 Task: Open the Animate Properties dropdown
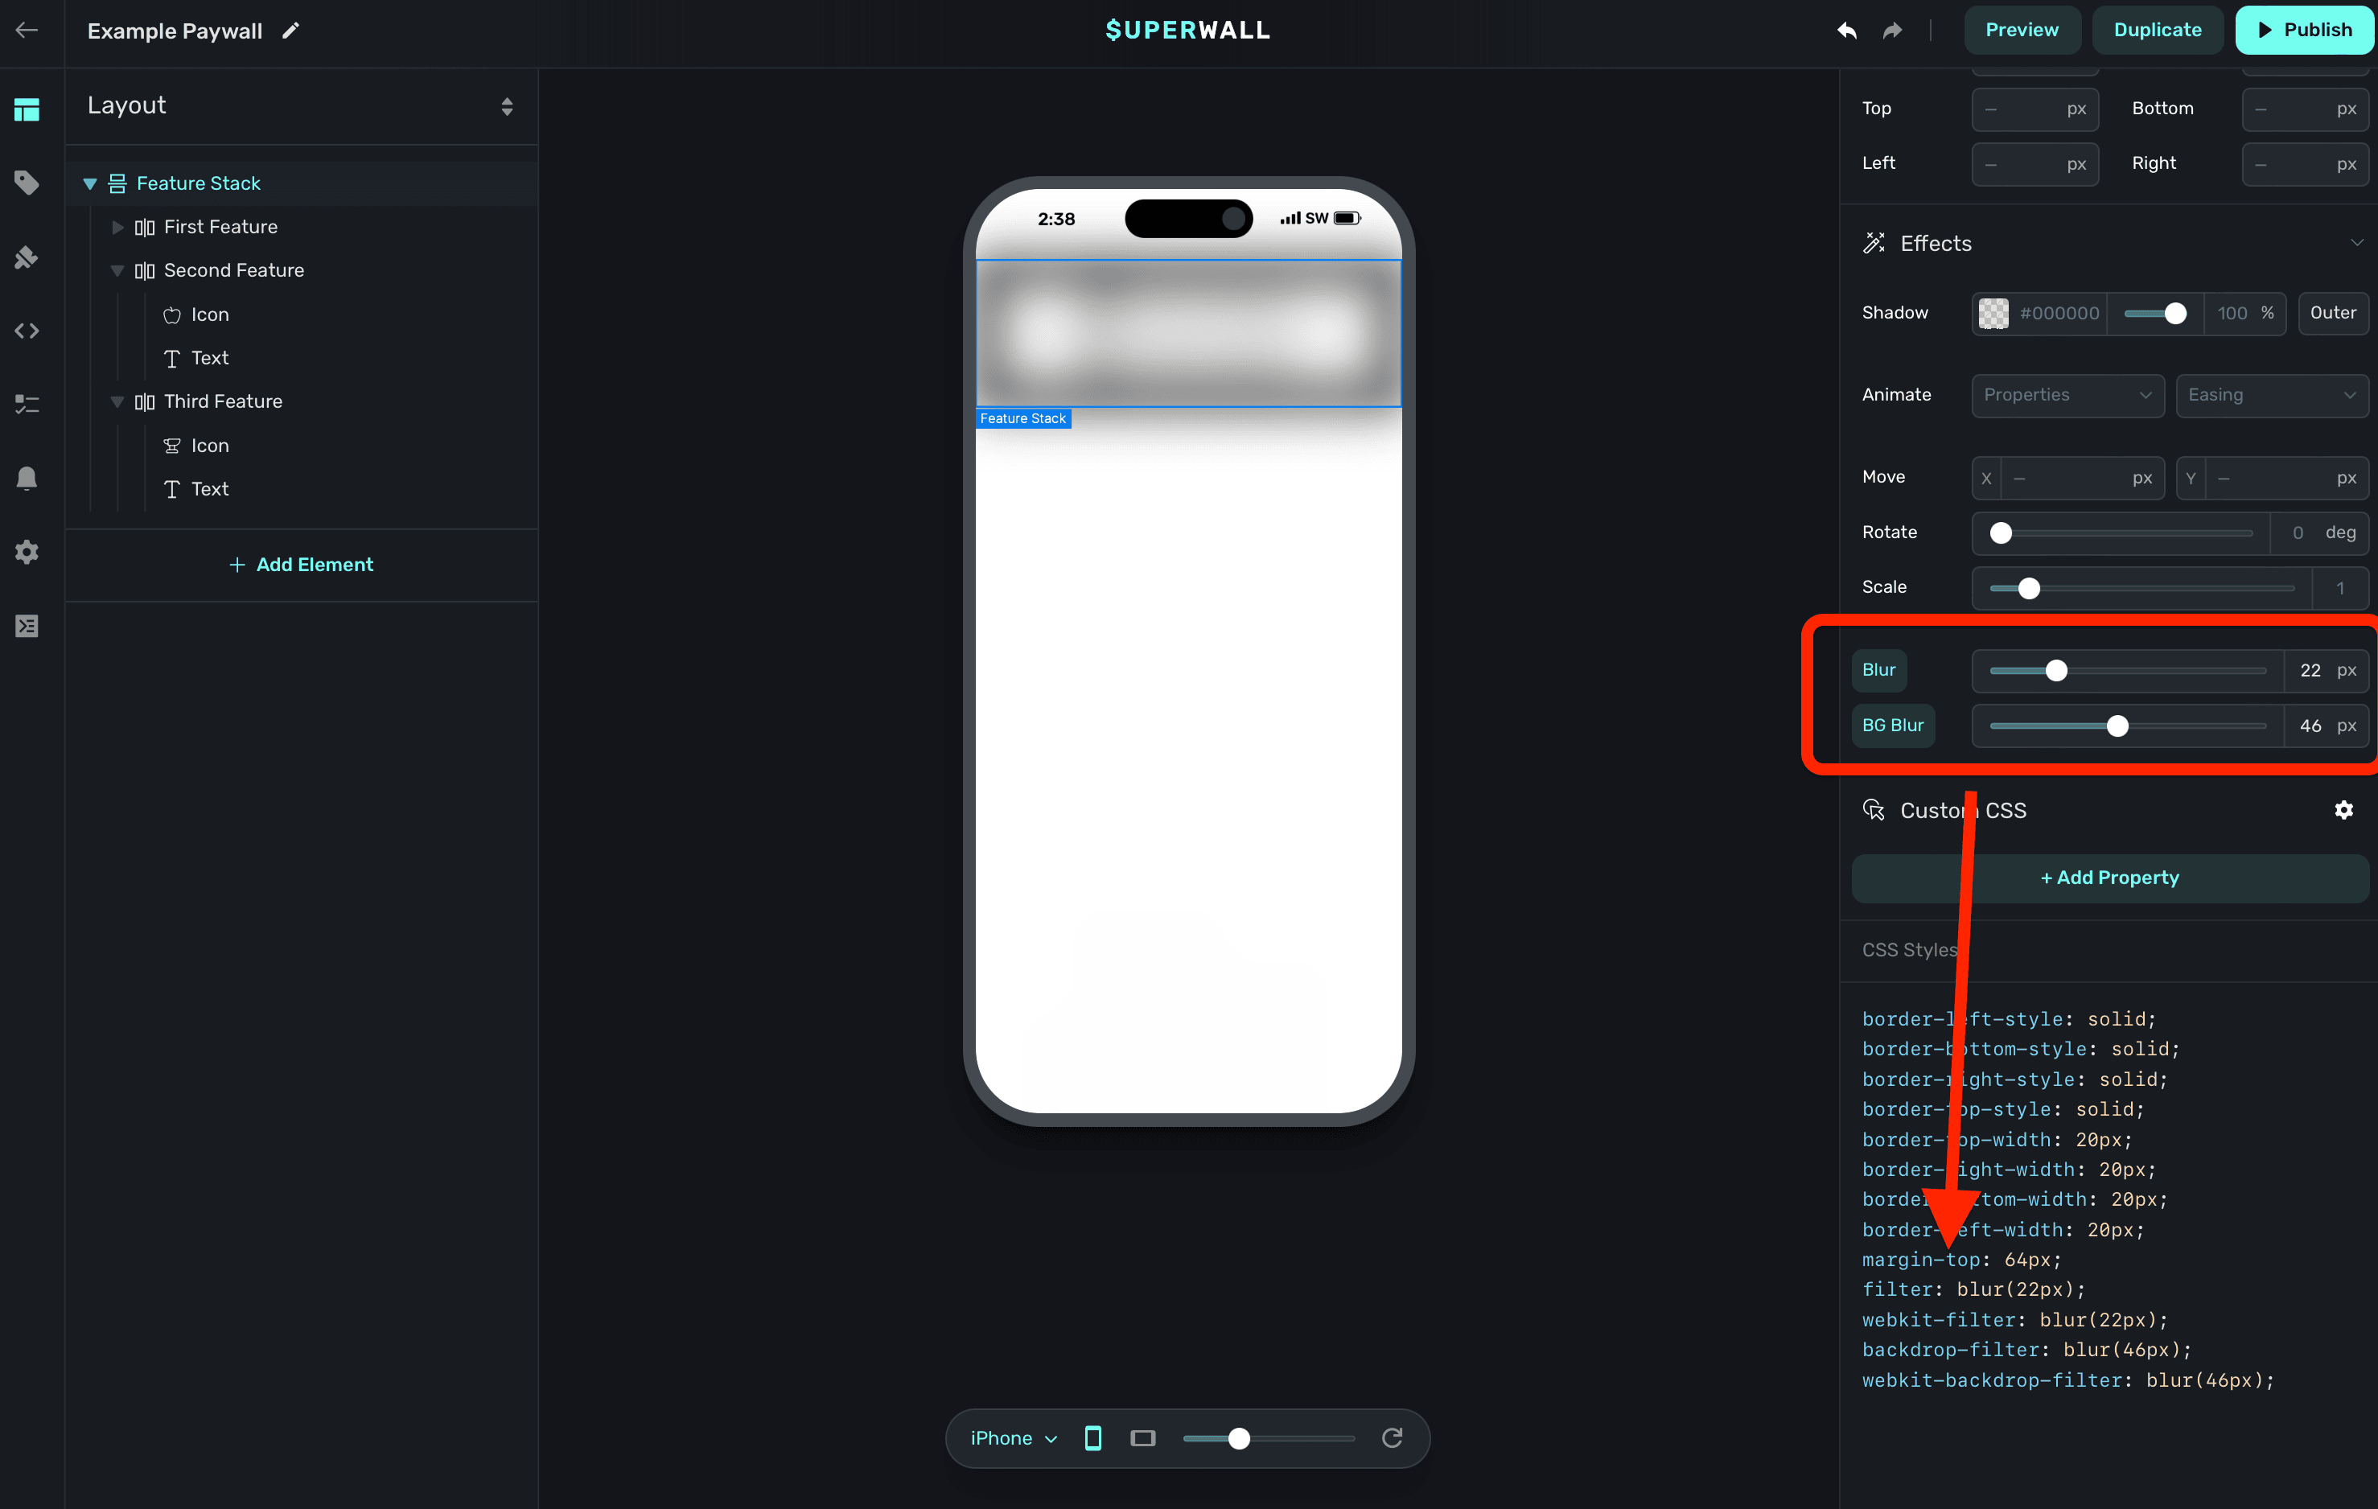coord(2067,395)
